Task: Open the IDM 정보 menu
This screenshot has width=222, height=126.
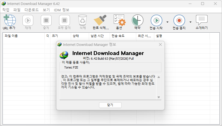Action: click(x=61, y=10)
